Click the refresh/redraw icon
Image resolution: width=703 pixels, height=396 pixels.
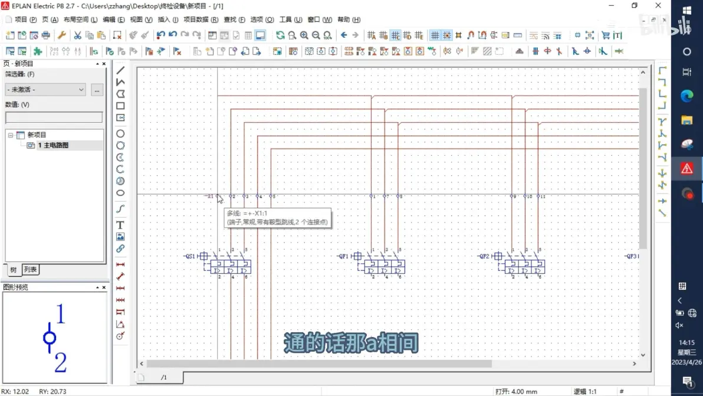pos(280,35)
